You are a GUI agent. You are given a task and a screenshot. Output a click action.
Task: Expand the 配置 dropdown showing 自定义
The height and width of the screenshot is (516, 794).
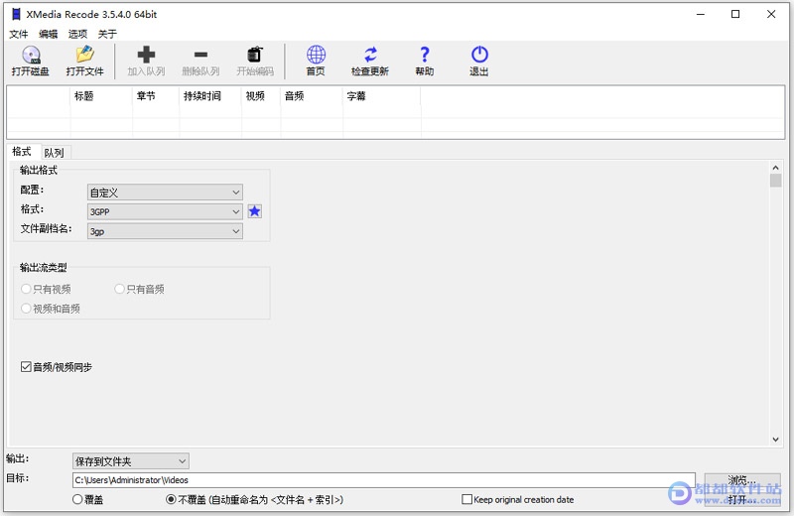pos(165,193)
